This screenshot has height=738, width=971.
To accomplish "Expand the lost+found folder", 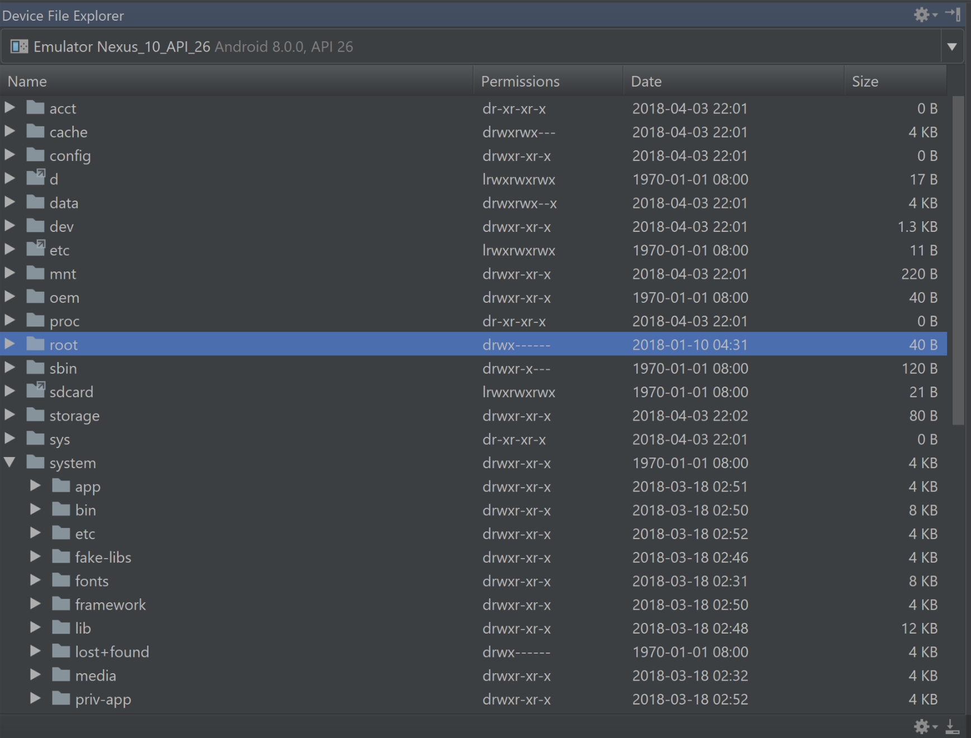I will point(35,651).
